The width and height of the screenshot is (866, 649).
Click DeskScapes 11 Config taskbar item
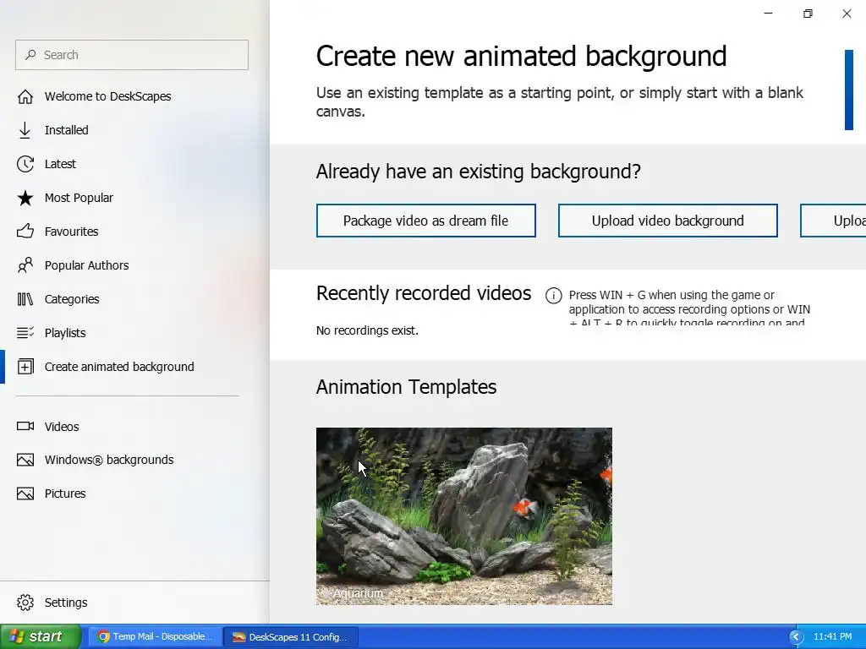click(291, 637)
